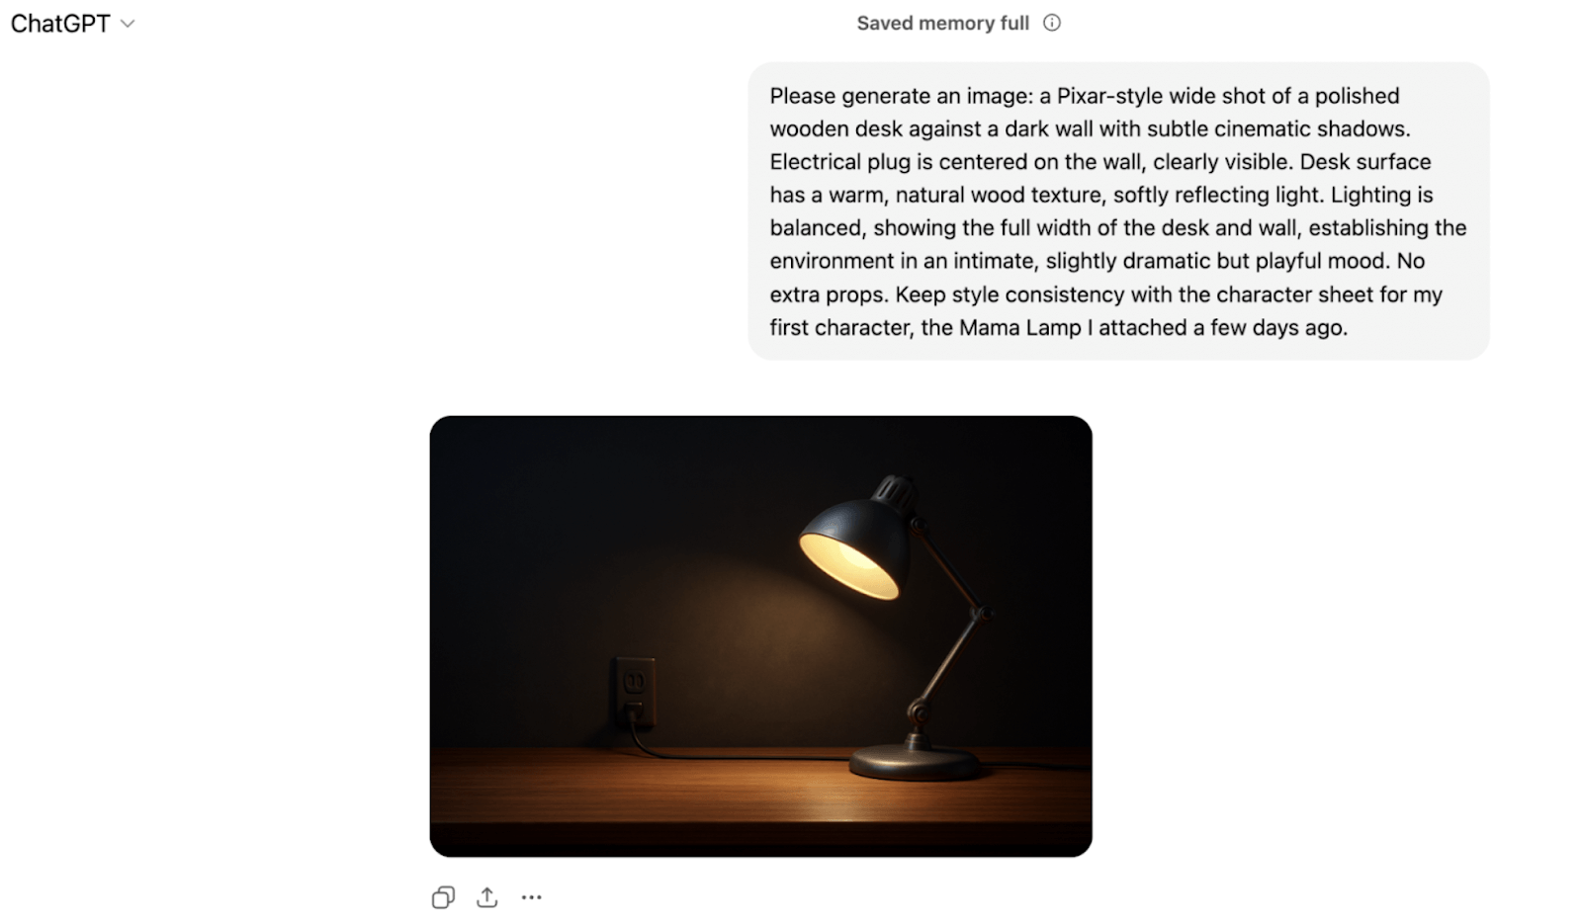View info about saved memory full
1582x921 pixels.
(1052, 23)
